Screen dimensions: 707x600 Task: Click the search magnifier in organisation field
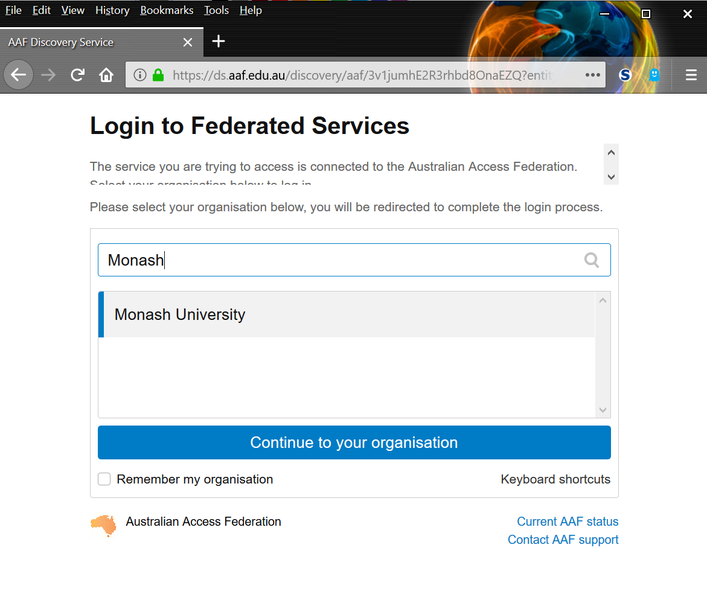(x=592, y=260)
